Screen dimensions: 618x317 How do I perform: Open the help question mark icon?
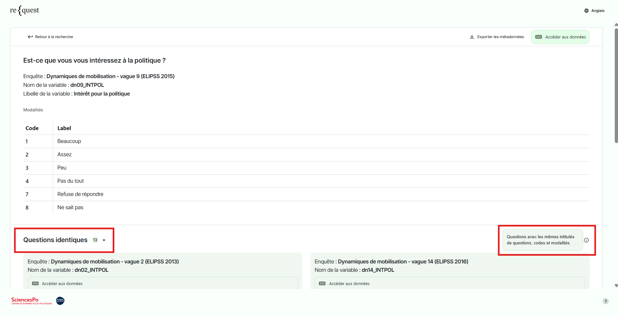[605, 301]
